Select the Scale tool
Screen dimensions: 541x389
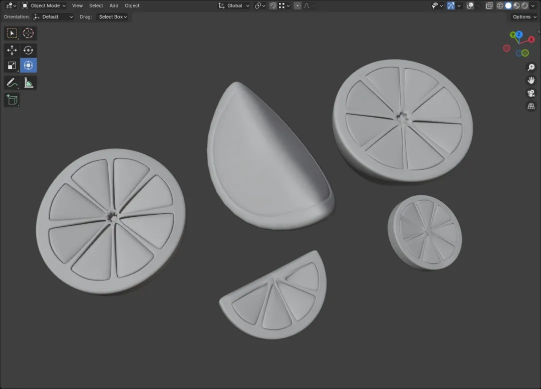click(12, 66)
